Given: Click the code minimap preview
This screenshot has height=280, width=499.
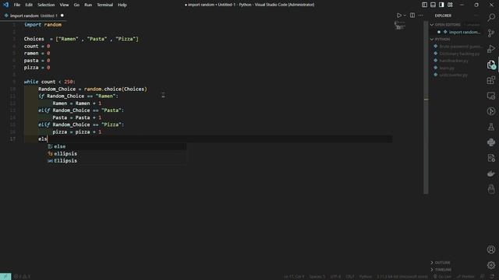Looking at the screenshot, I should coord(400,25).
